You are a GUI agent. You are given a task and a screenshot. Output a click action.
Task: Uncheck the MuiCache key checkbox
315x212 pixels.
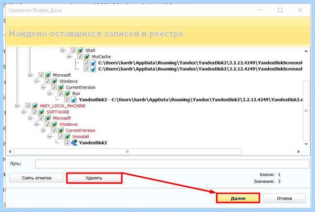click(80, 56)
